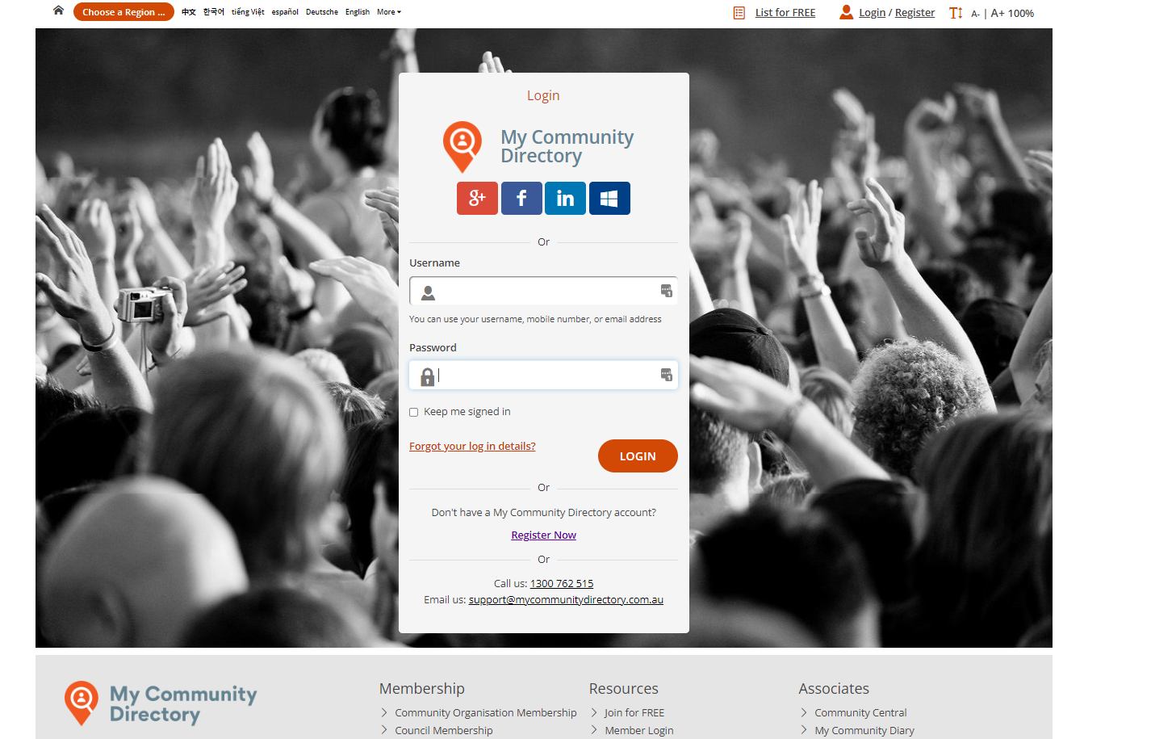The image size is (1151, 739).
Task: Sign in with Facebook icon
Action: pyautogui.click(x=521, y=198)
